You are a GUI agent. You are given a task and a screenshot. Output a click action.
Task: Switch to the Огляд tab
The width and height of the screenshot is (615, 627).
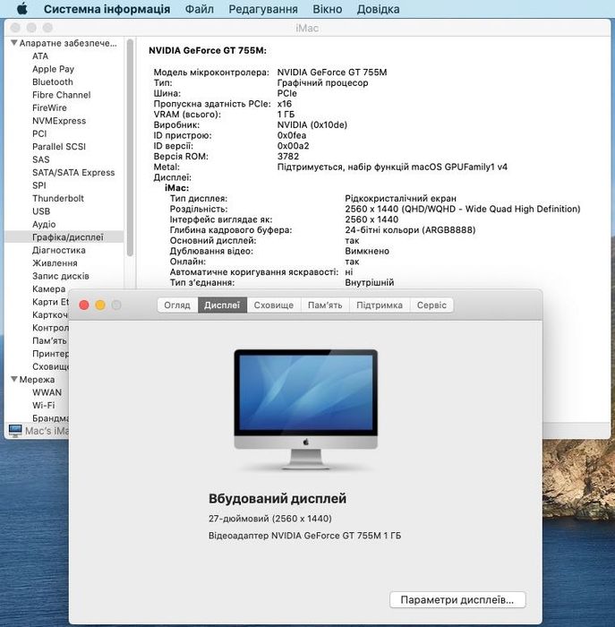click(177, 305)
